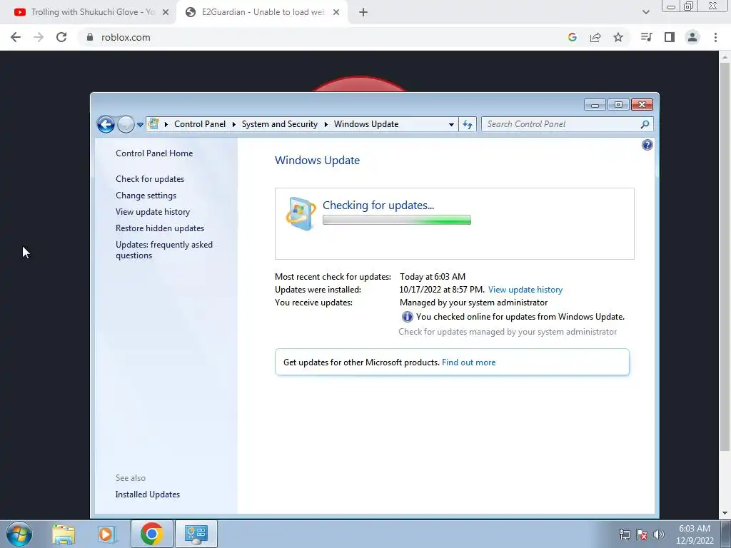
Task: Expand arrow before Control Panel breadcrumb
Action: click(166, 124)
